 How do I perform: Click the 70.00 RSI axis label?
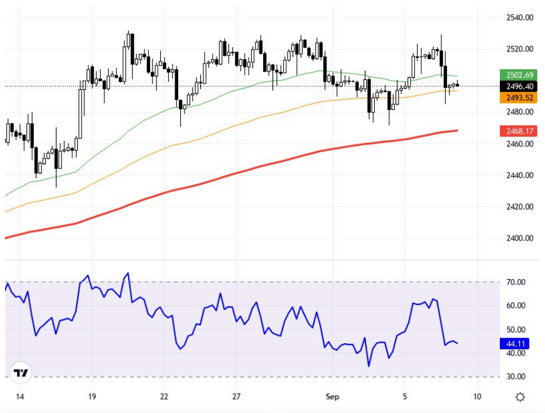pos(516,282)
